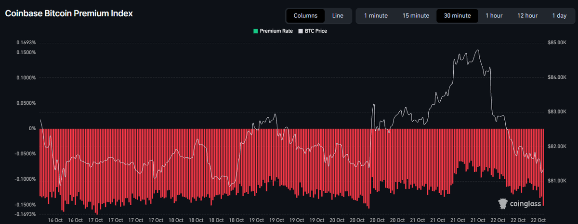Select the 1 day interval

[559, 16]
